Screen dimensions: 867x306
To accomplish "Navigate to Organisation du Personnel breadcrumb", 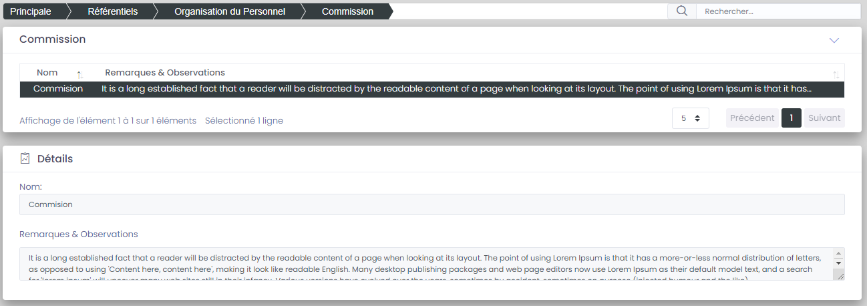I will coord(230,11).
